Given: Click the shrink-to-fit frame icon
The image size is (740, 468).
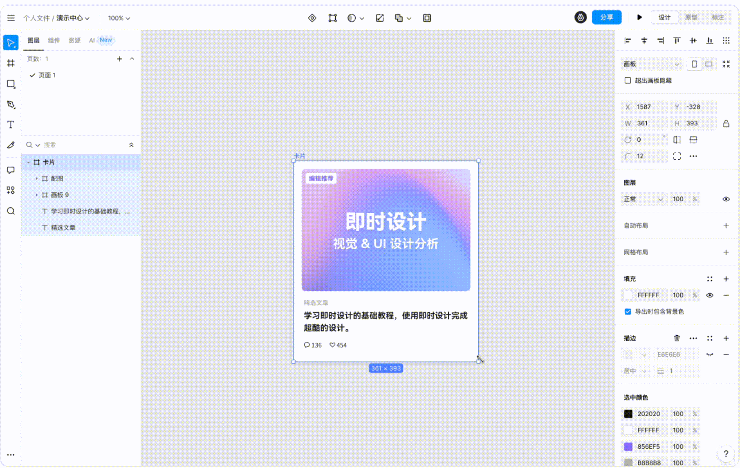Looking at the screenshot, I should [x=726, y=64].
